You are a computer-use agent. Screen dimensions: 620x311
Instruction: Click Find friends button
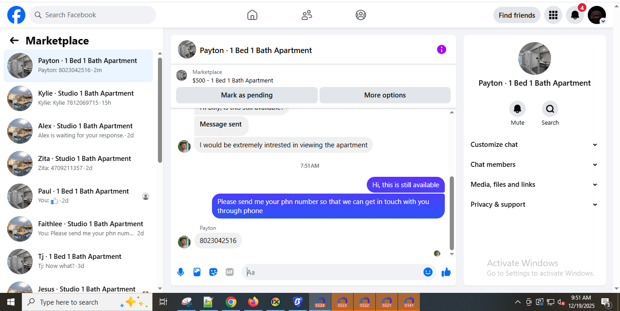(517, 15)
